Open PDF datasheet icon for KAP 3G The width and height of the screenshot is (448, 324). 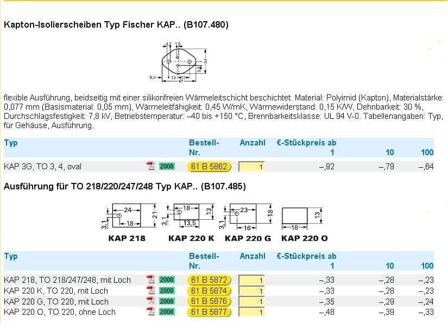150,166
